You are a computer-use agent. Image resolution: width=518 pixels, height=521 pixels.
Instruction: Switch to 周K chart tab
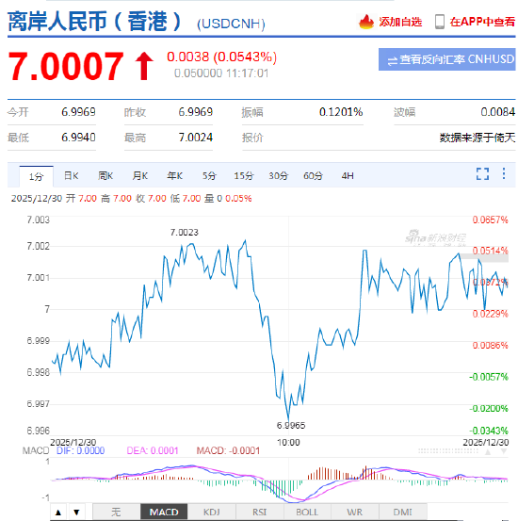pyautogui.click(x=105, y=175)
